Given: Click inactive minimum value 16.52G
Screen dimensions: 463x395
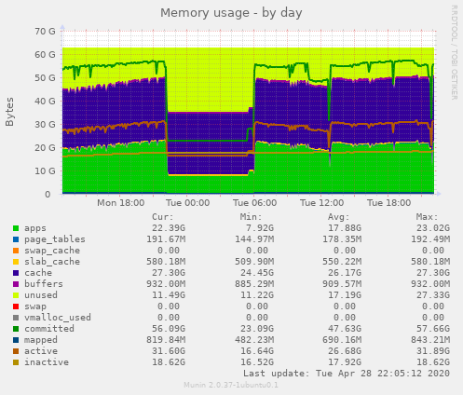Looking at the screenshot, I should point(257,362).
